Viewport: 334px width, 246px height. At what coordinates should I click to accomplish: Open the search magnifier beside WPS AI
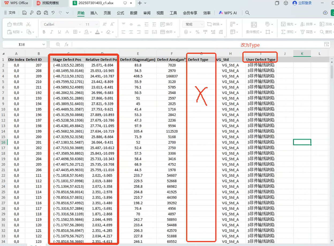[x=248, y=13]
